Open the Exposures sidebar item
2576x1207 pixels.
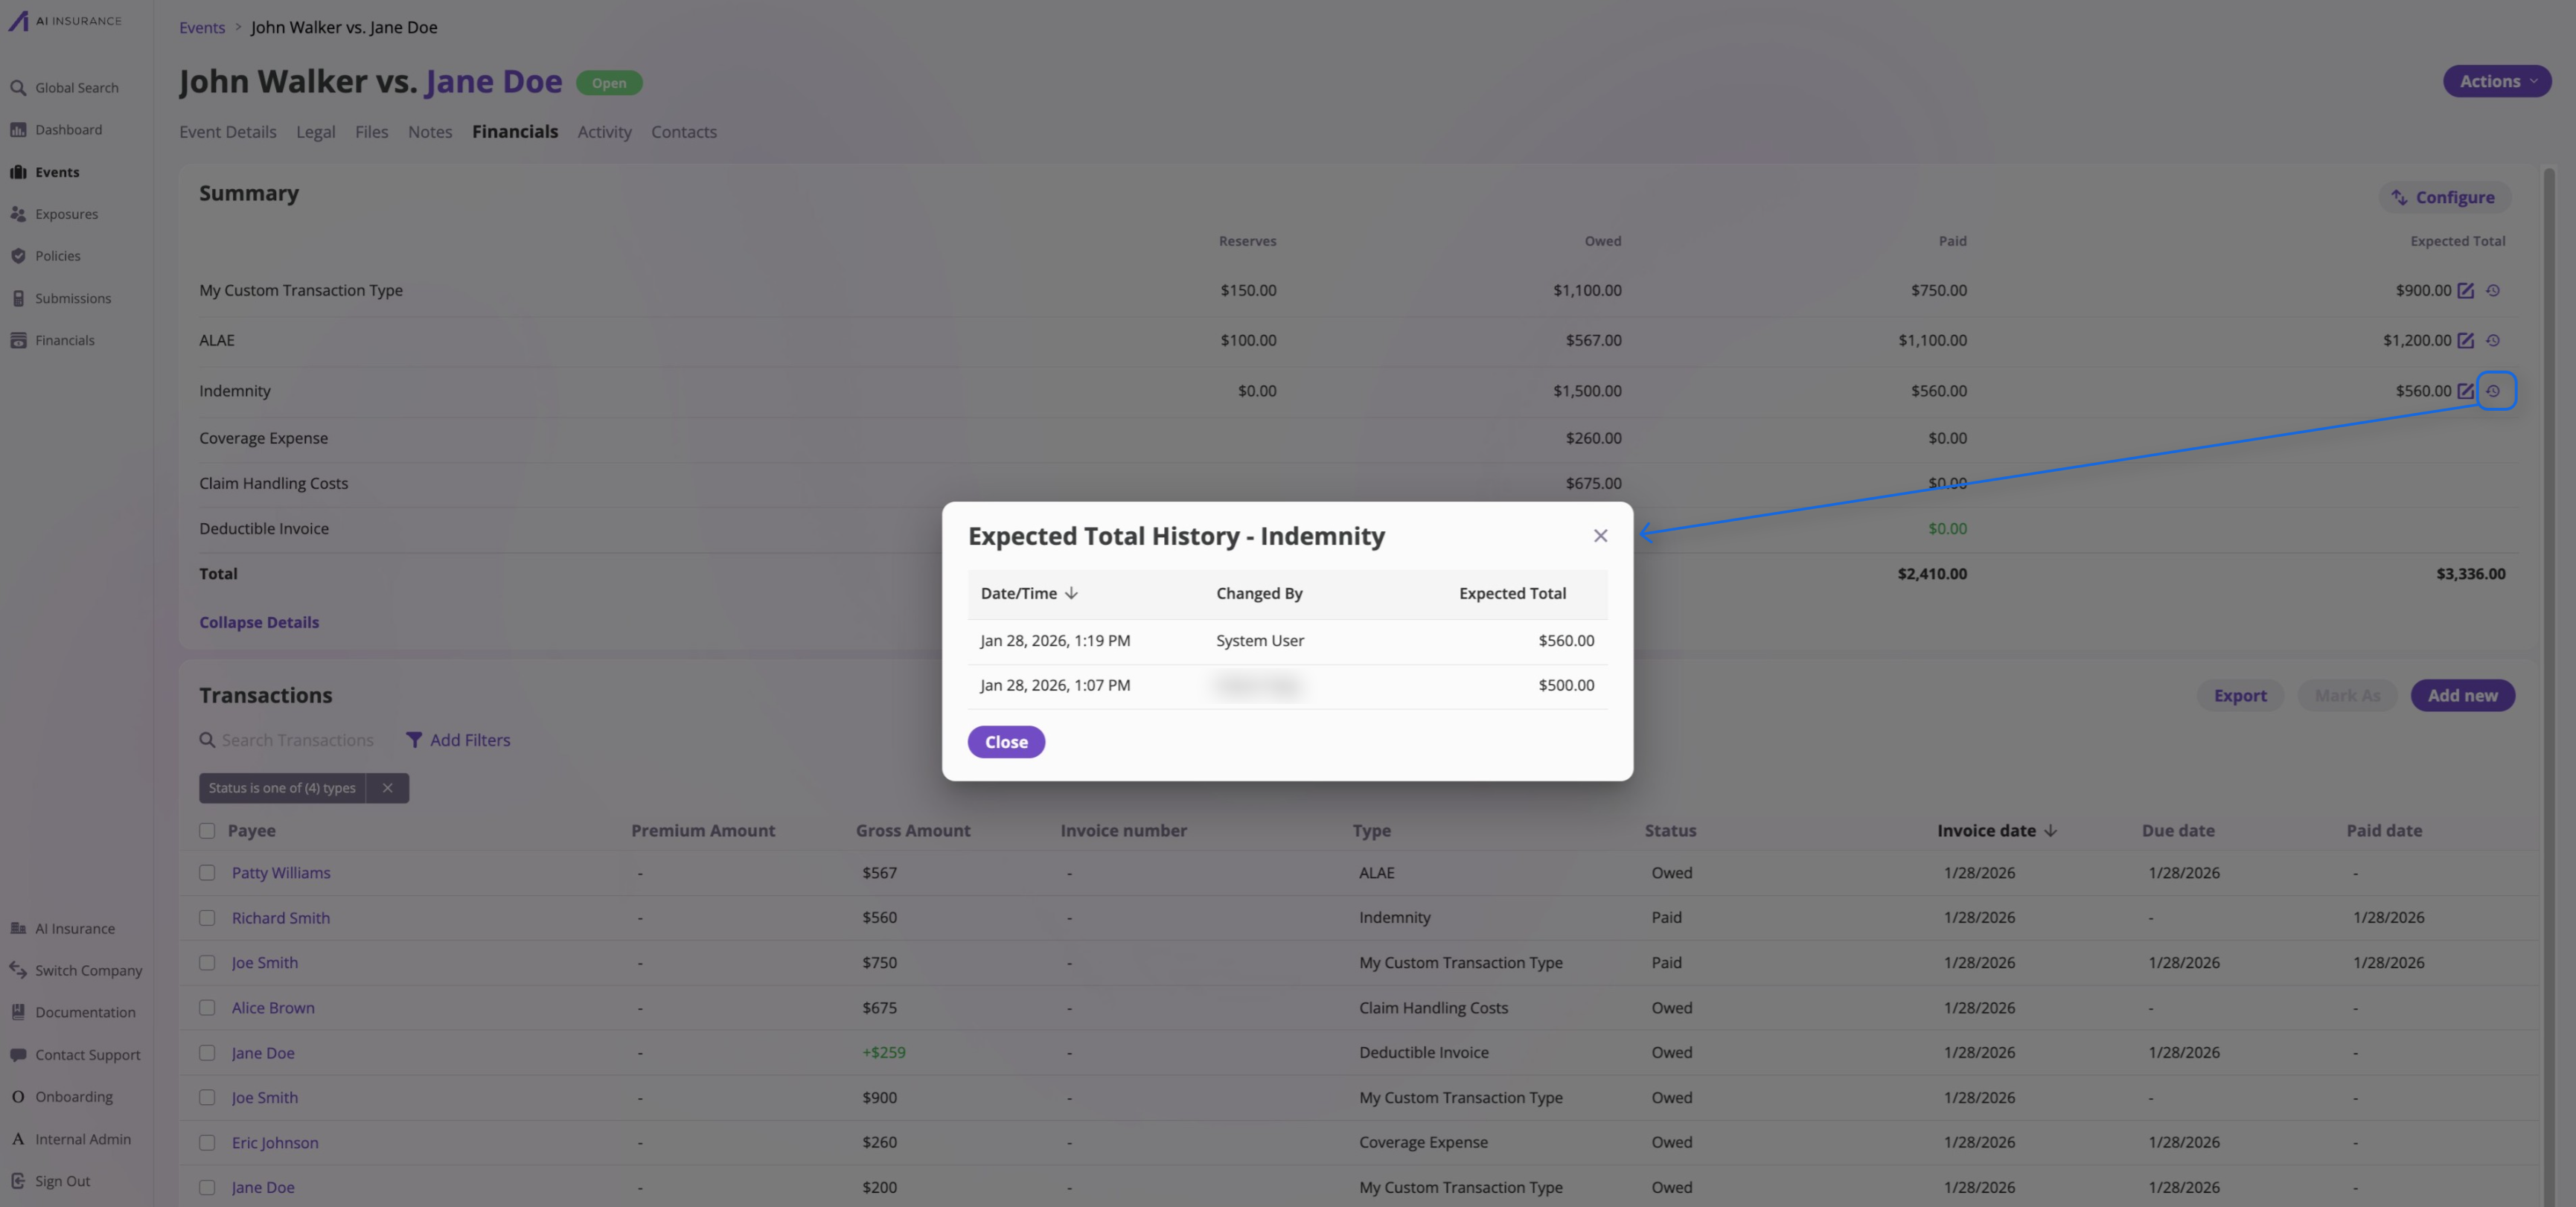(66, 214)
